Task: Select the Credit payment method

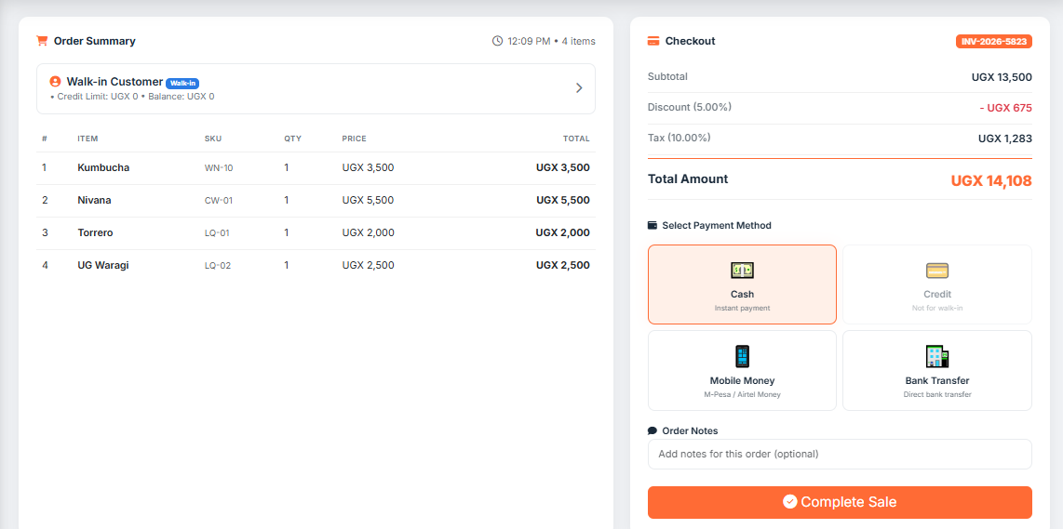Action: click(x=937, y=284)
